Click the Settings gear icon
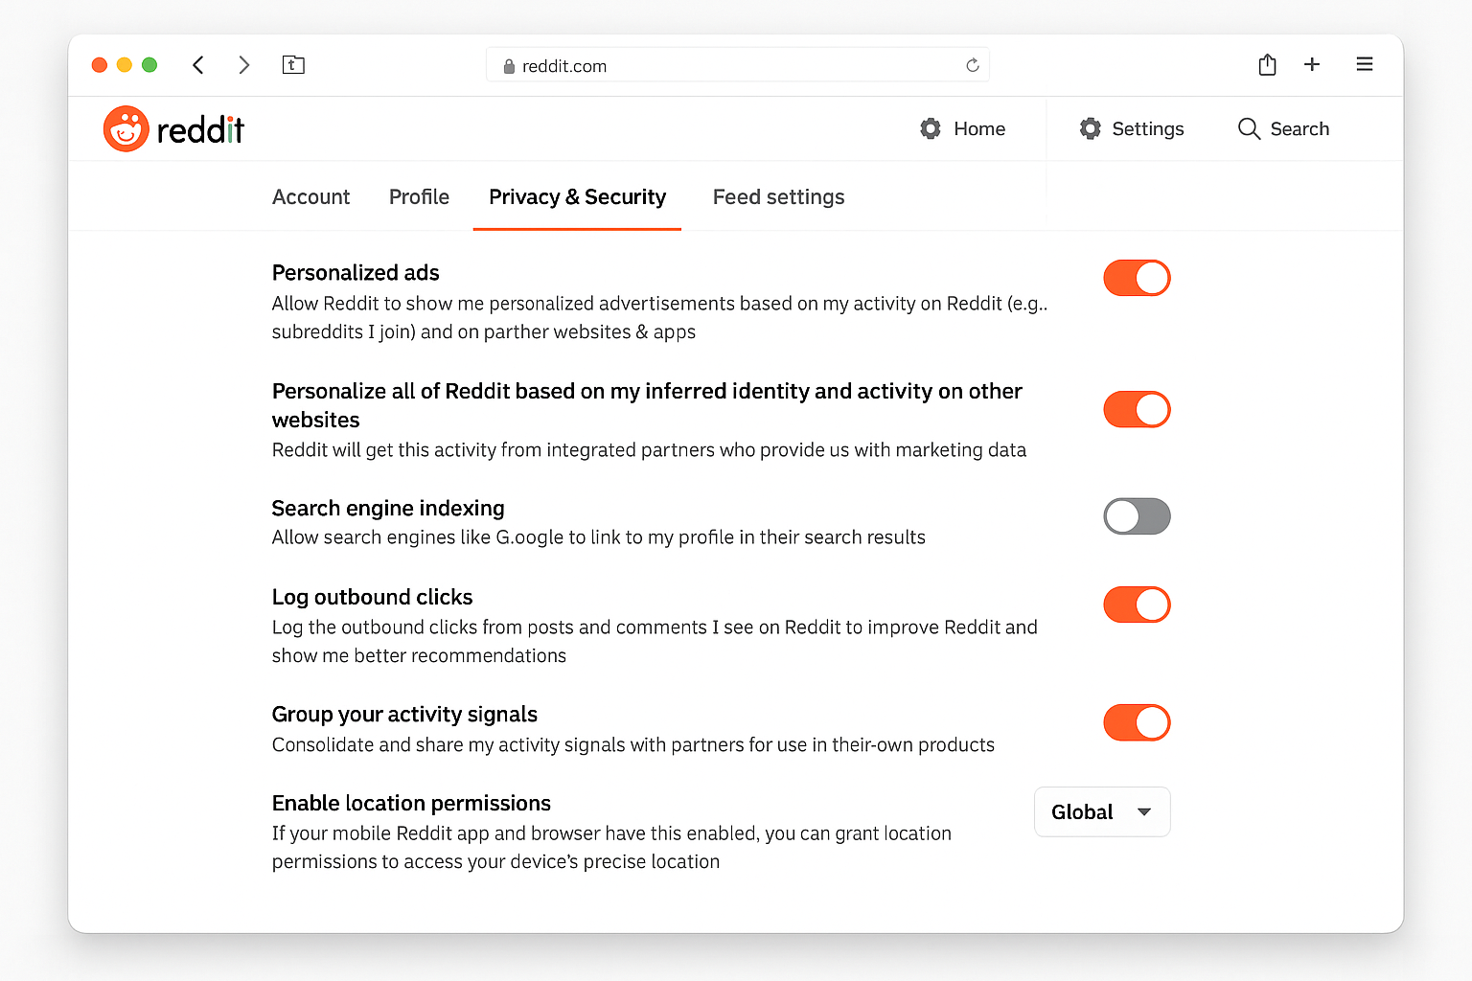The height and width of the screenshot is (981, 1472). pos(1090,128)
